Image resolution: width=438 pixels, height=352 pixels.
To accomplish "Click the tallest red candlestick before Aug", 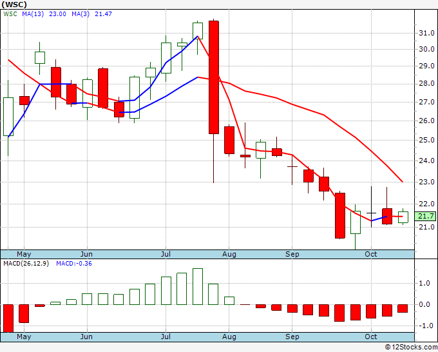I will pos(214,77).
